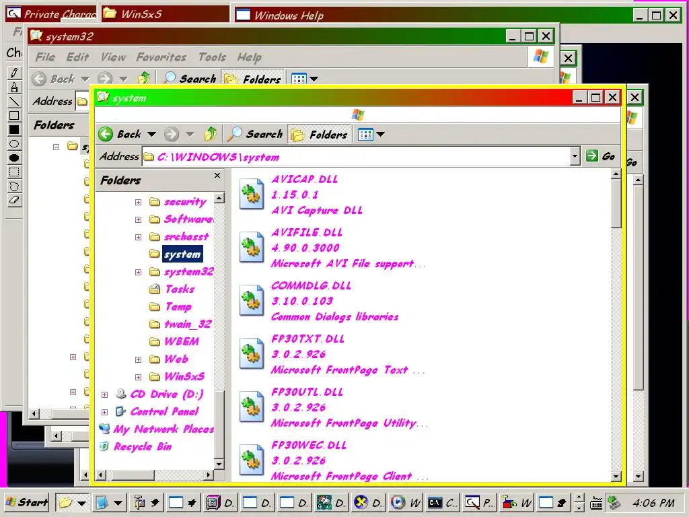Viewport: 689px width, 517px height.
Task: Open Help menu in system32 window
Action: click(x=249, y=57)
